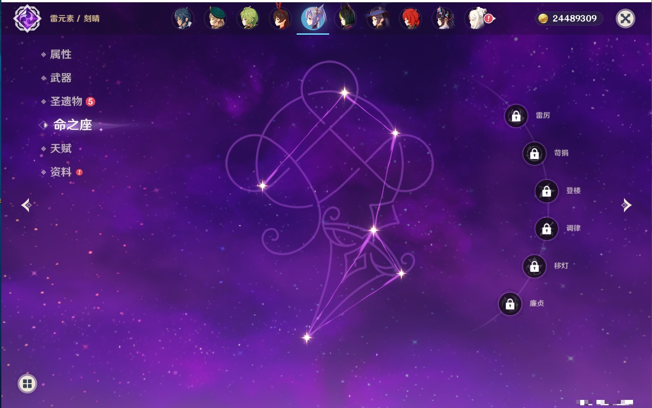Open the locked 移灯 constellation node
The width and height of the screenshot is (652, 408).
535,266
